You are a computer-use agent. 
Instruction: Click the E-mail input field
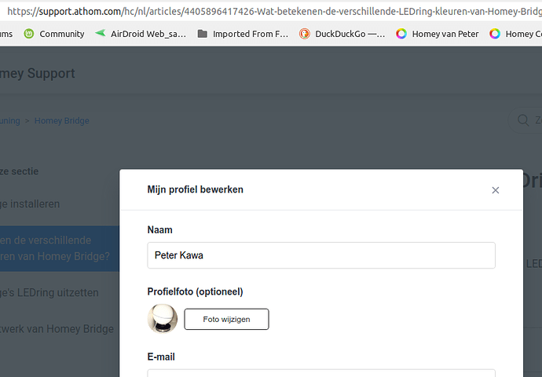321,373
